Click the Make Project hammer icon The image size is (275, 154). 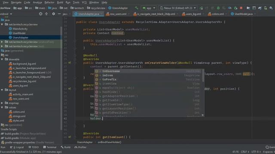137,8
